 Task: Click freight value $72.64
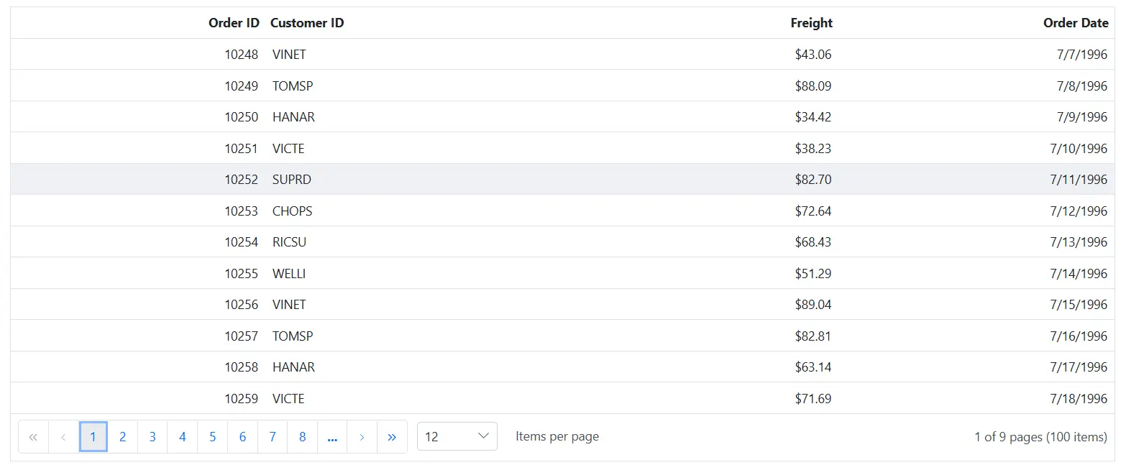[813, 211]
